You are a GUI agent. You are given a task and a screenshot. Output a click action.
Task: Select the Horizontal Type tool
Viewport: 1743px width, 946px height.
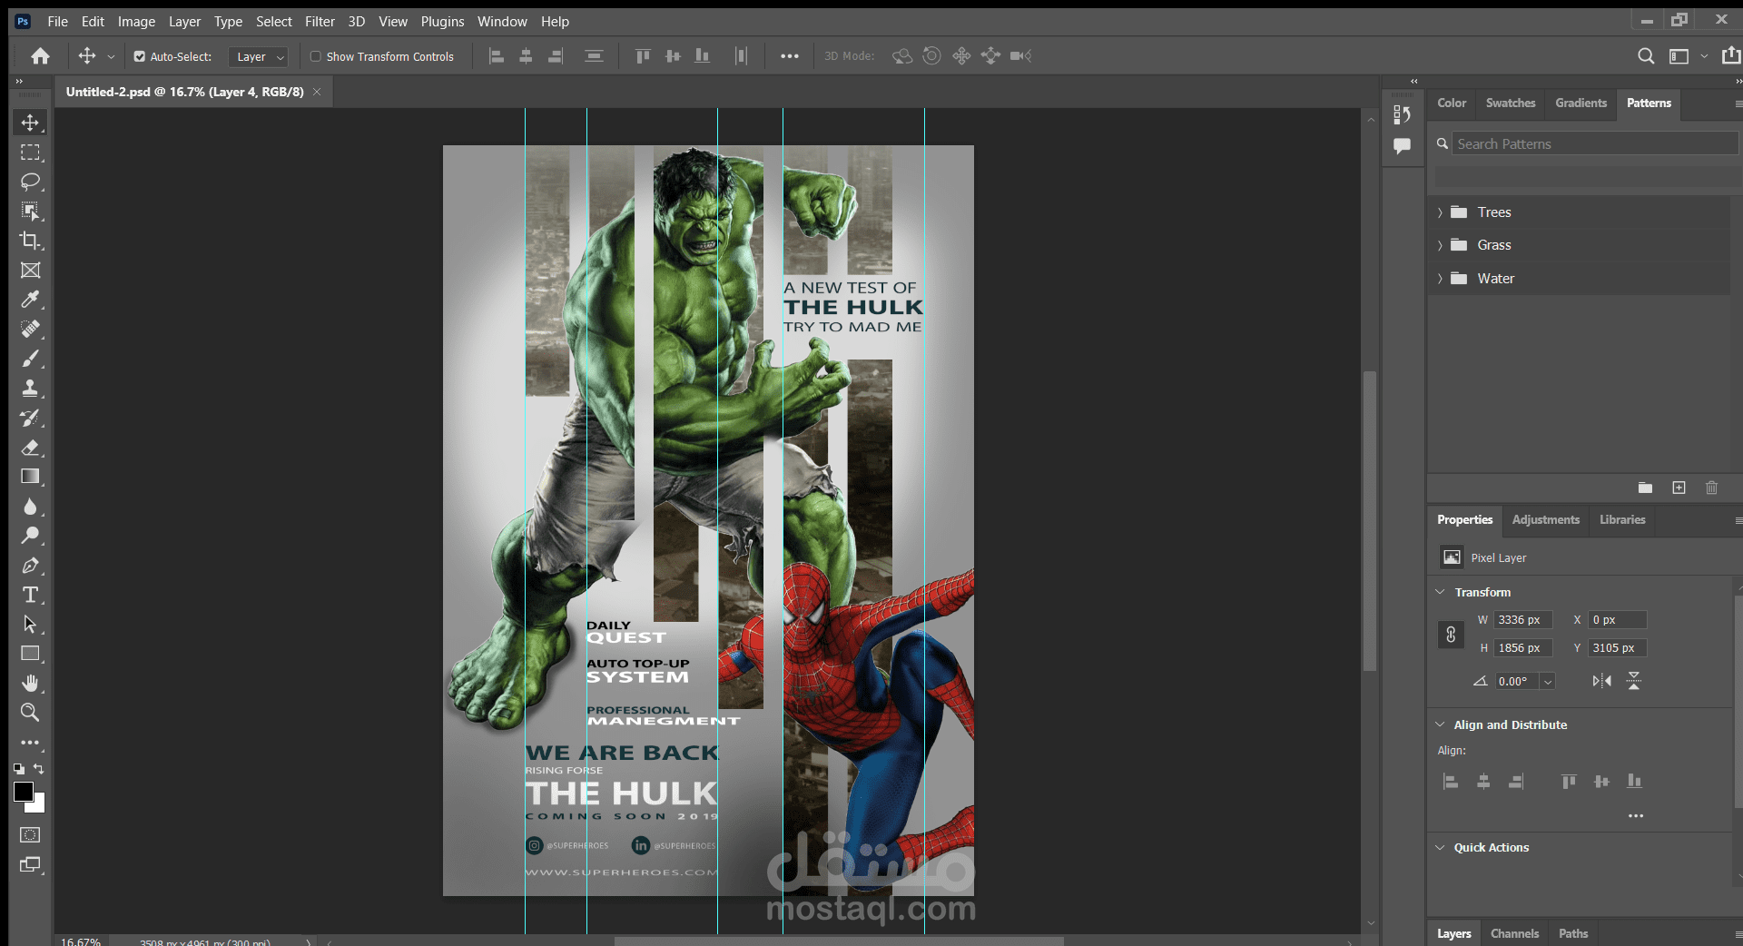click(x=30, y=595)
